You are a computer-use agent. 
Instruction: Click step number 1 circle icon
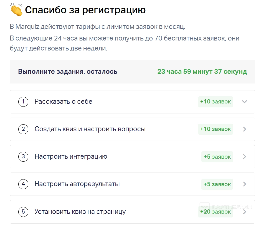tap(23, 102)
